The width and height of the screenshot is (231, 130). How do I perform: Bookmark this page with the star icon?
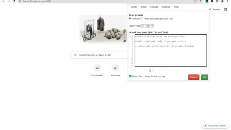[x=201, y=1]
